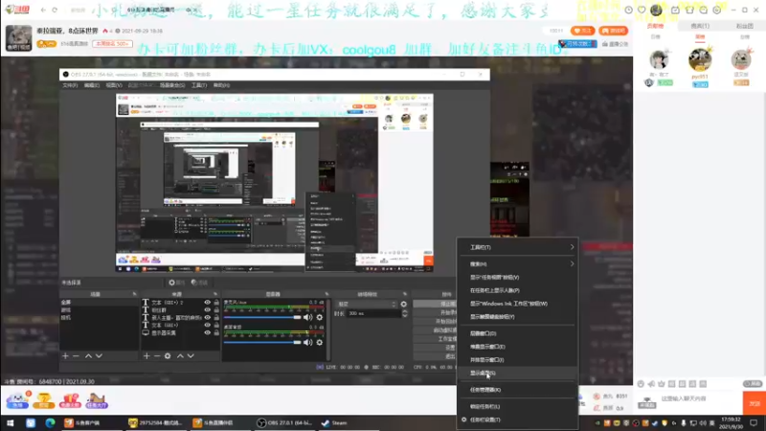Viewport: 766px width, 431px height.
Task: Open Windows notification center icon
Action: coord(754,423)
